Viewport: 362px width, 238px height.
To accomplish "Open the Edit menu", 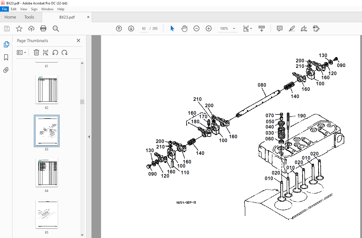I will pyautogui.click(x=14, y=9).
